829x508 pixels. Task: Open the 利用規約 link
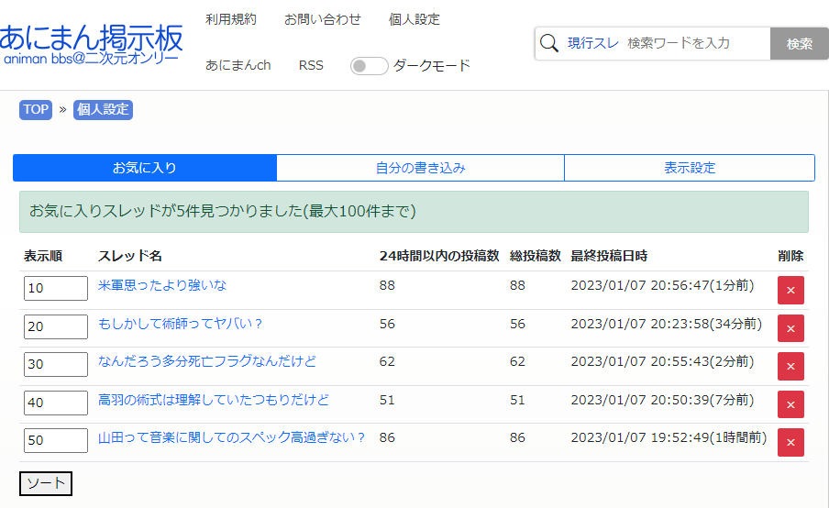tap(231, 19)
